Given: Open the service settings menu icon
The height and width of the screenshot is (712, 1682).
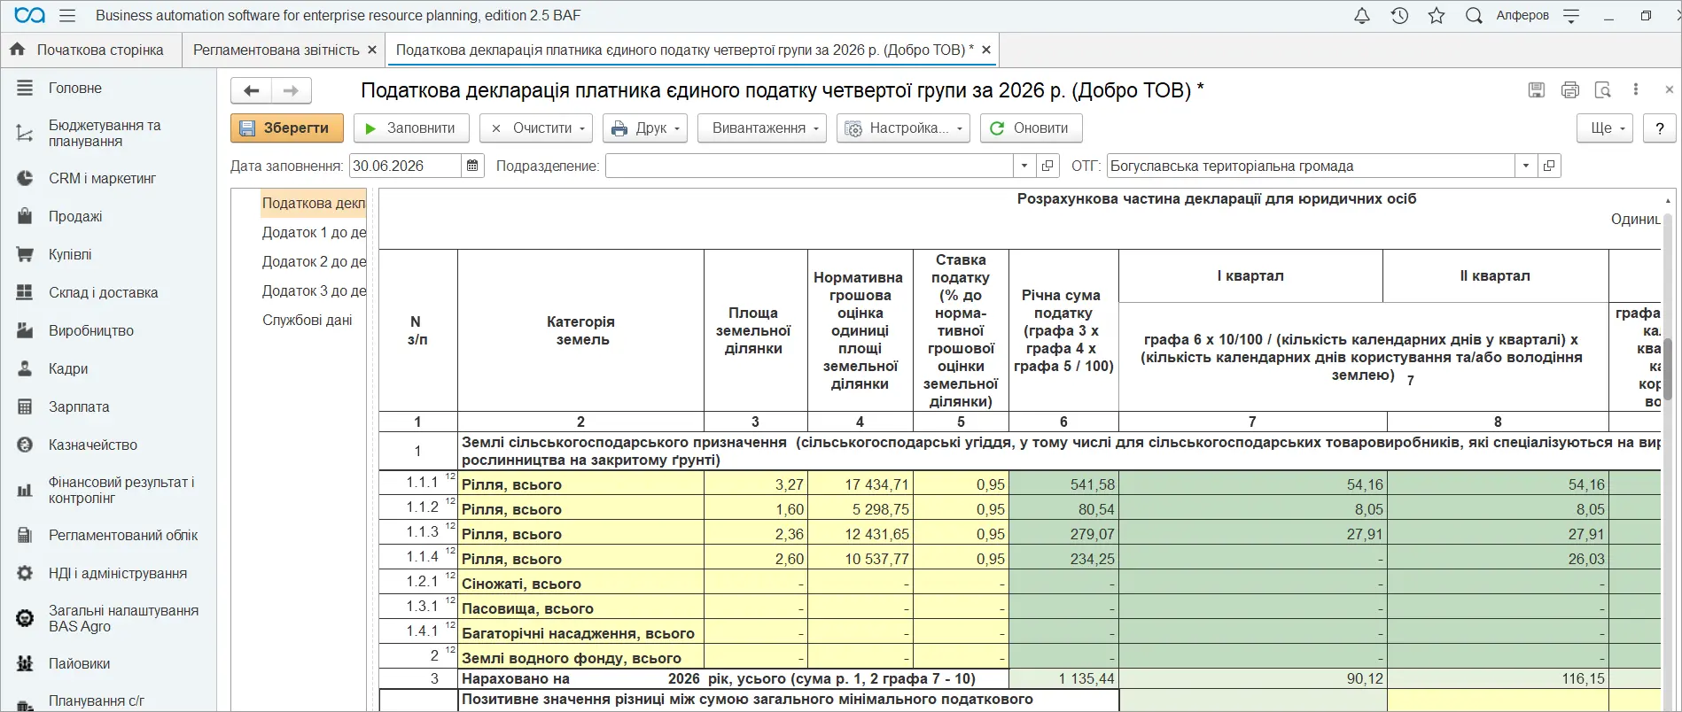Looking at the screenshot, I should 1571,16.
